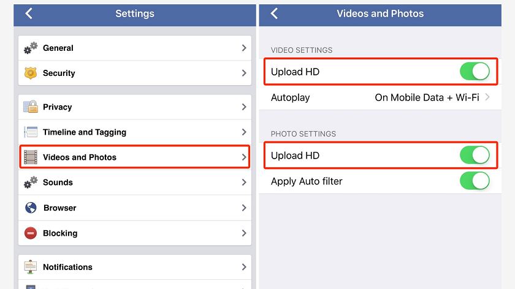Click the red Blocking icon
The width and height of the screenshot is (515, 289).
point(31,233)
